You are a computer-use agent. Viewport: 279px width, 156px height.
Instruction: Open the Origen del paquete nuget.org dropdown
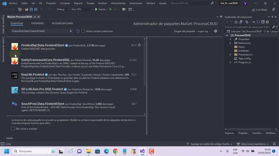[x=204, y=31]
